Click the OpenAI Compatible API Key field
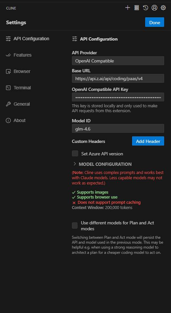171x313 pixels. pos(118,97)
